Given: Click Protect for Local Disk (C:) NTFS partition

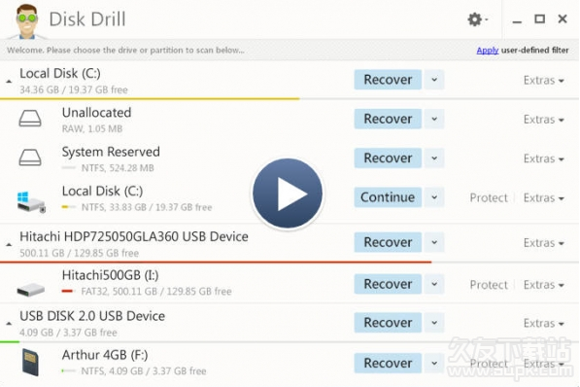Looking at the screenshot, I should 489,198.
